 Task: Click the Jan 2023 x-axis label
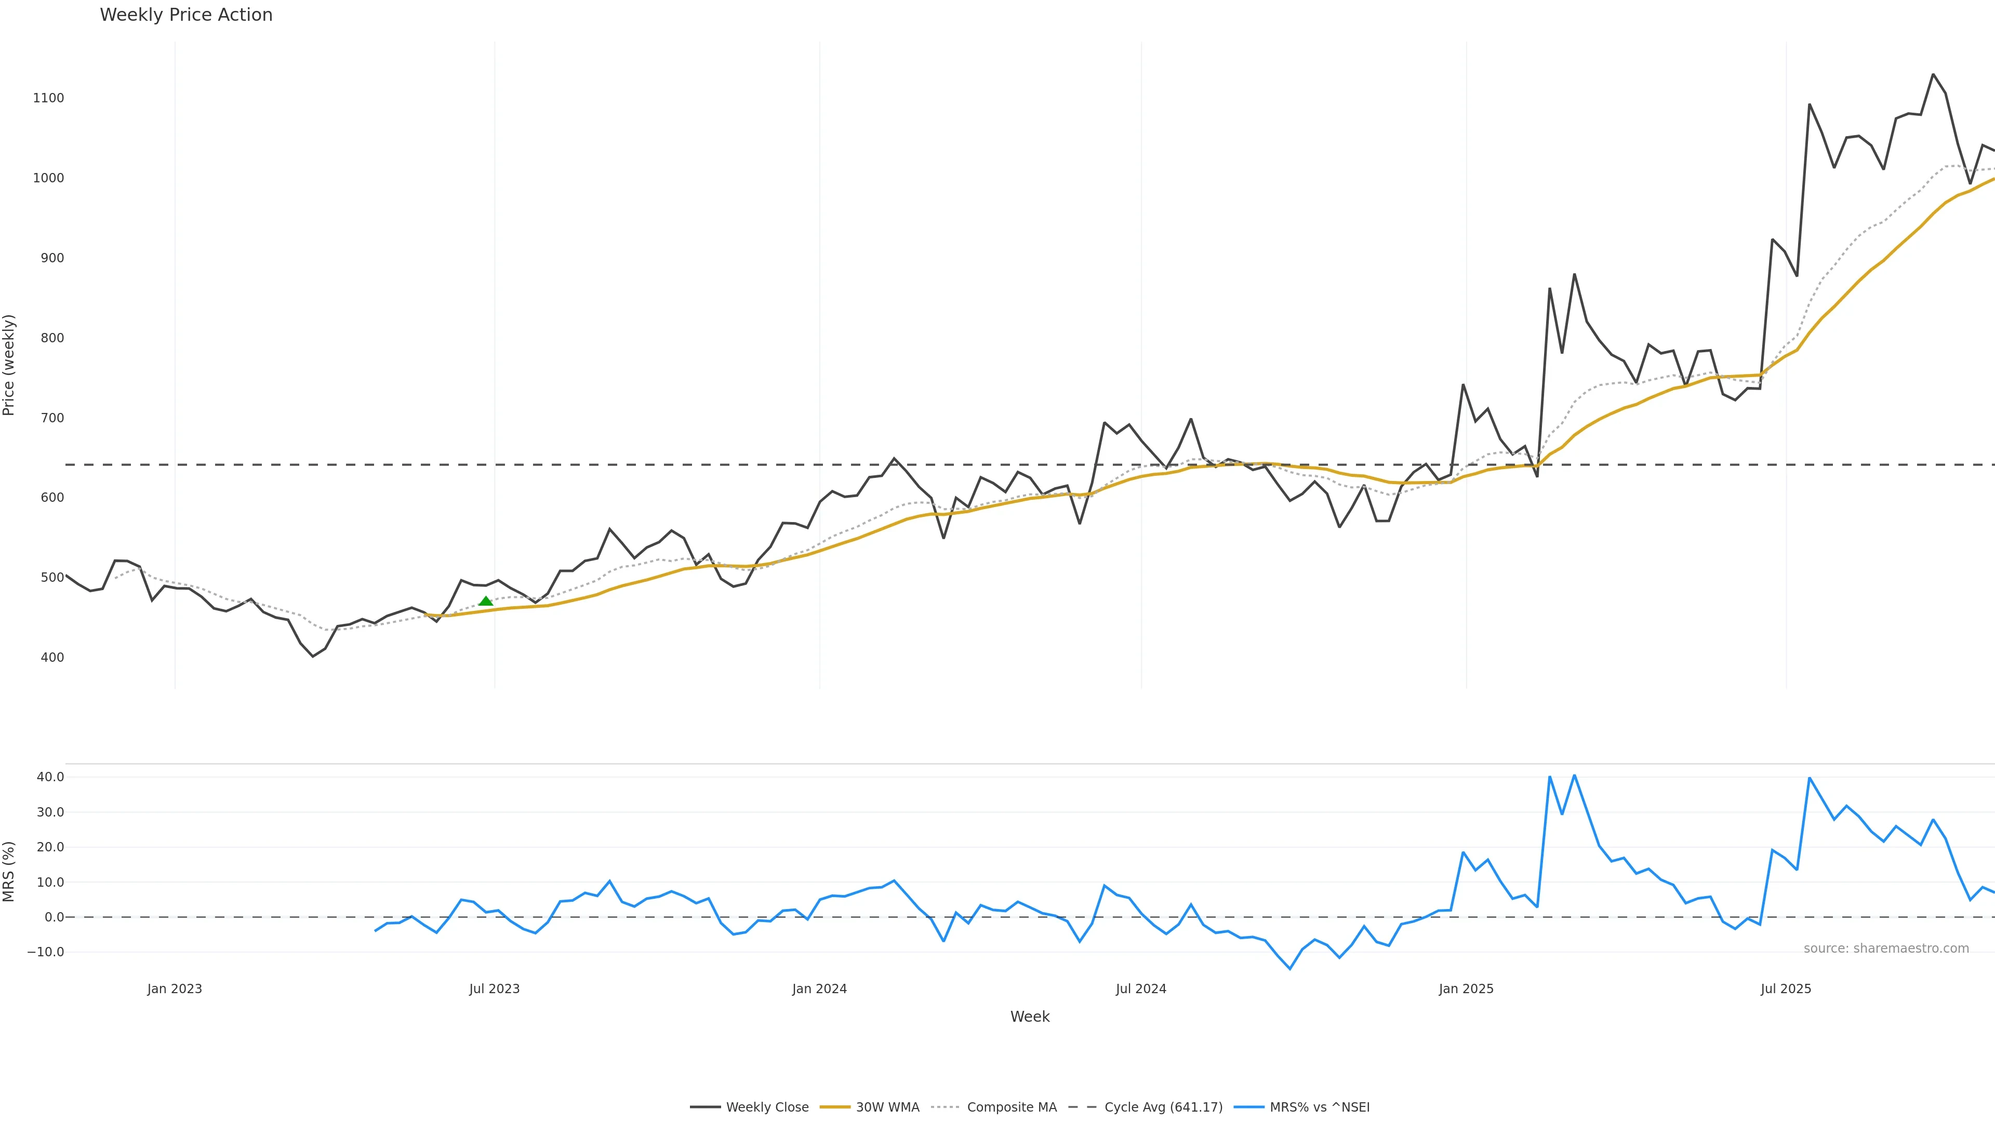[174, 989]
